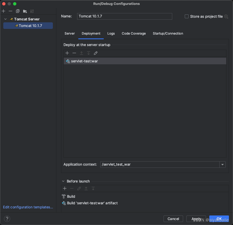Cancel the Run/Debug Configurations dialog
Image resolution: width=233 pixels, height=225 pixels.
click(173, 219)
